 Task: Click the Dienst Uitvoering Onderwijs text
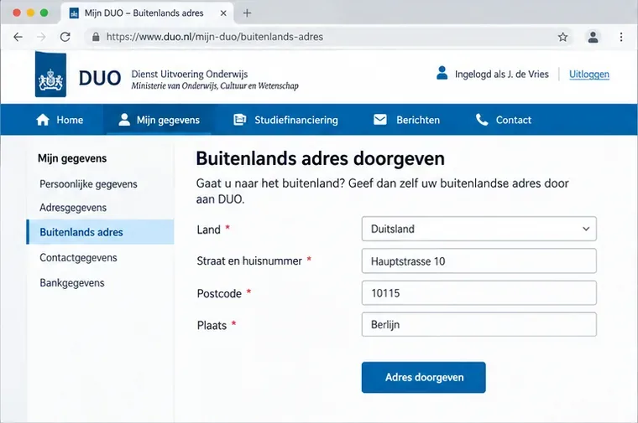190,74
